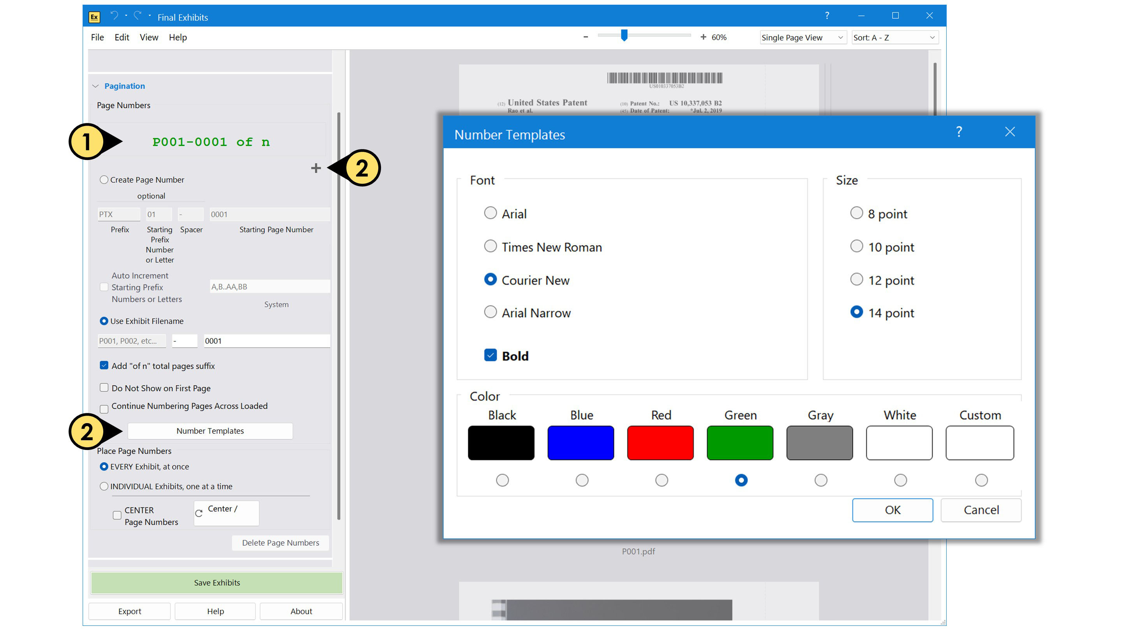Image resolution: width=1122 pixels, height=629 pixels.
Task: Select Use Exhibit Filename radio button
Action: (x=104, y=321)
